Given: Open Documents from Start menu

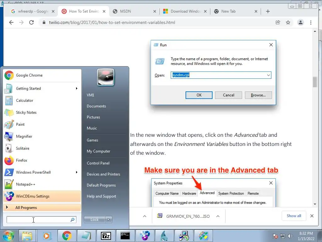Looking at the screenshot, I should click(96, 106).
